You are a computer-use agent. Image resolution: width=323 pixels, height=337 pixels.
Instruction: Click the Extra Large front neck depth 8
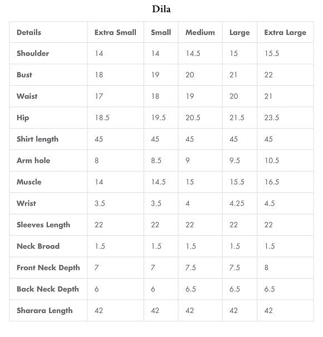click(266, 267)
